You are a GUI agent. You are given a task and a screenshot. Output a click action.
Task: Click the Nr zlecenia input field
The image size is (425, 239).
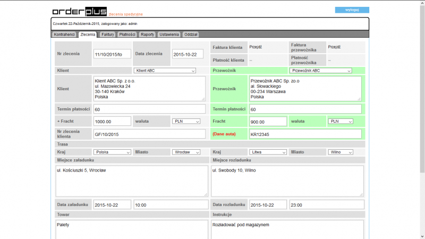pyautogui.click(x=112, y=54)
